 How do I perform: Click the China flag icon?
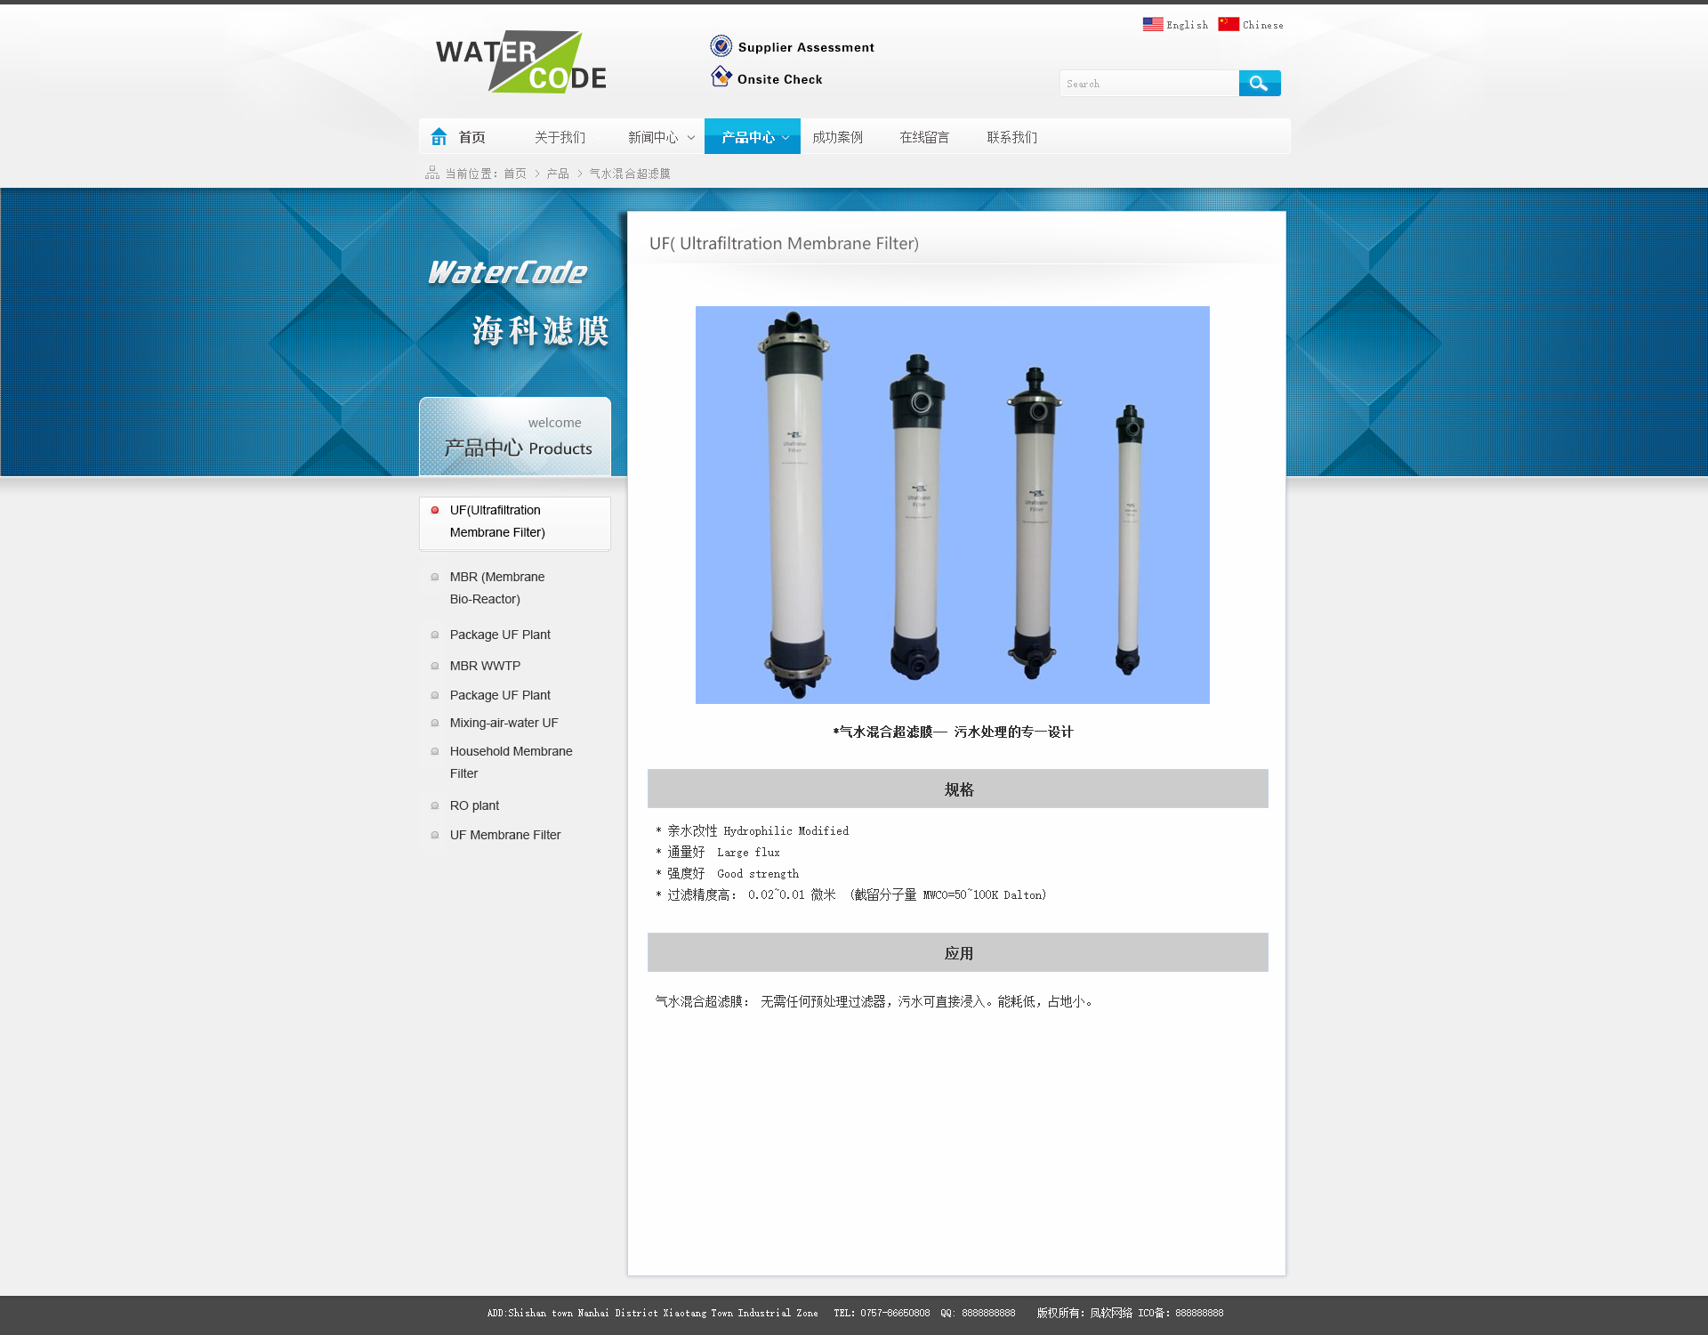coord(1228,24)
